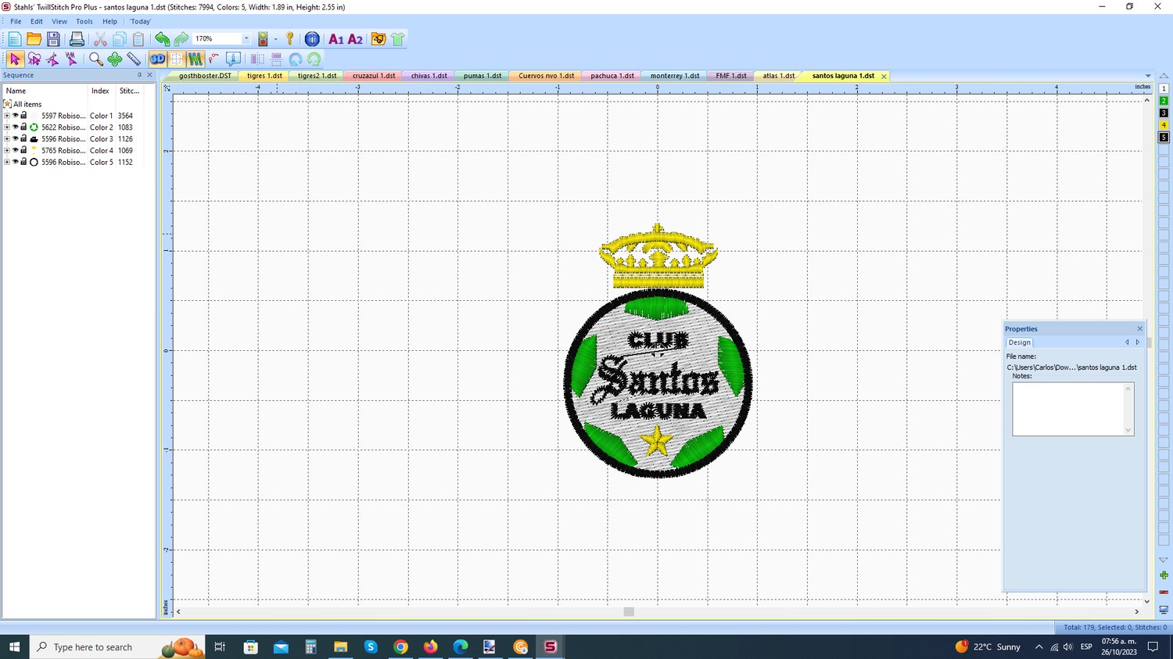Viewport: 1173px width, 659px height.
Task: Expand the Color 5 sequence row
Action: 7,163
